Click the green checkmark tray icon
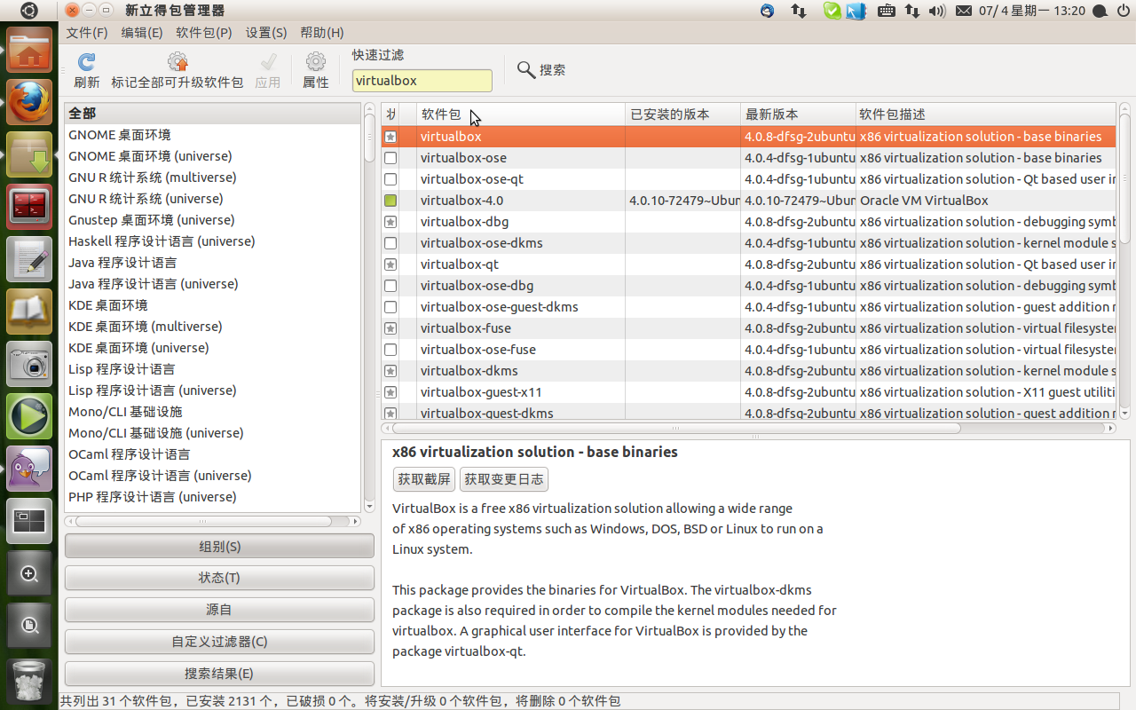 pos(832,11)
